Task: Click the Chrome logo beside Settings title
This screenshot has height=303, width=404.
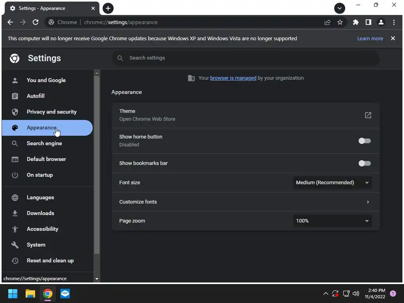Action: 15,58
